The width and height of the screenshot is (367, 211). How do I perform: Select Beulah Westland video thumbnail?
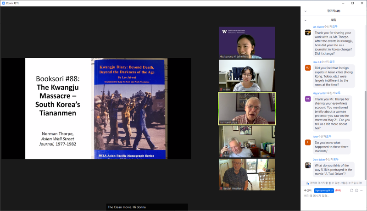247,174
